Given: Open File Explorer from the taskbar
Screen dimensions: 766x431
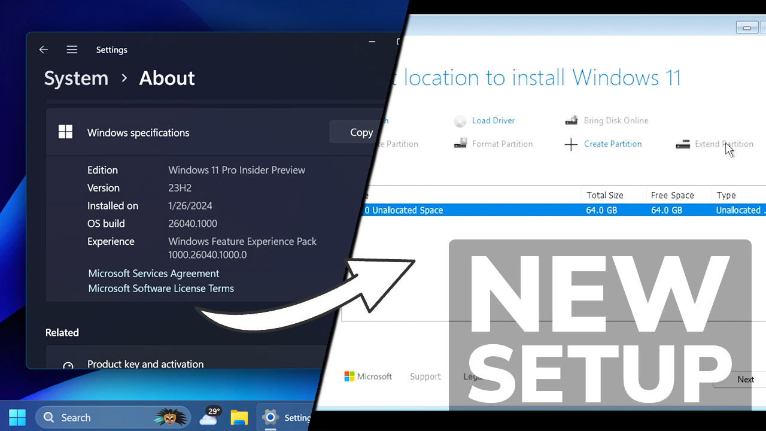Looking at the screenshot, I should 239,417.
